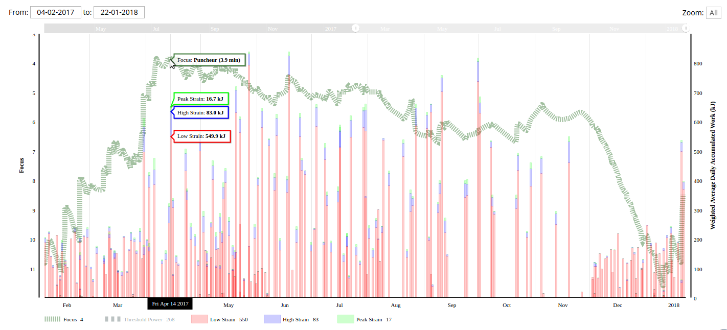Click the left range selector handle
The image size is (727, 330).
(x=356, y=28)
